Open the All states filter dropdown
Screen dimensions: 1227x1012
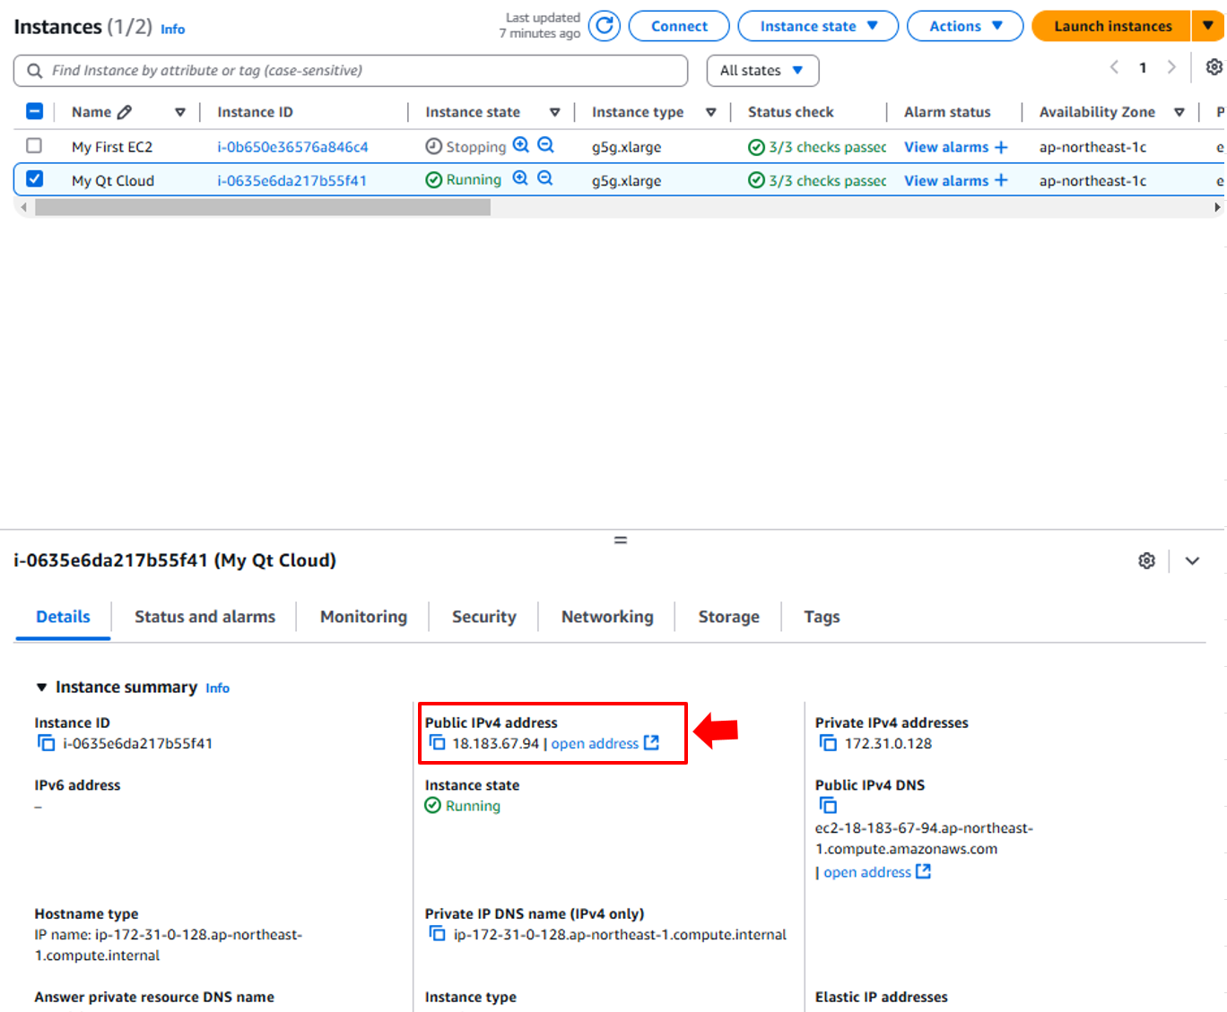point(761,71)
